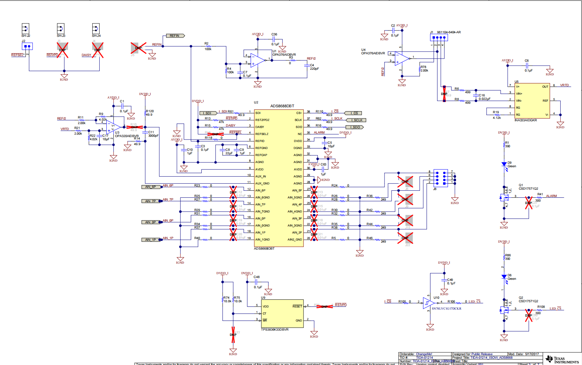Click the SH-J2 shunt jumper symbol

pyautogui.click(x=25, y=28)
